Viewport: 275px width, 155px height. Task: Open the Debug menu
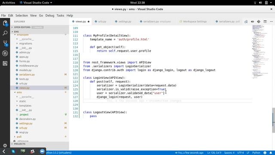click(x=50, y=15)
